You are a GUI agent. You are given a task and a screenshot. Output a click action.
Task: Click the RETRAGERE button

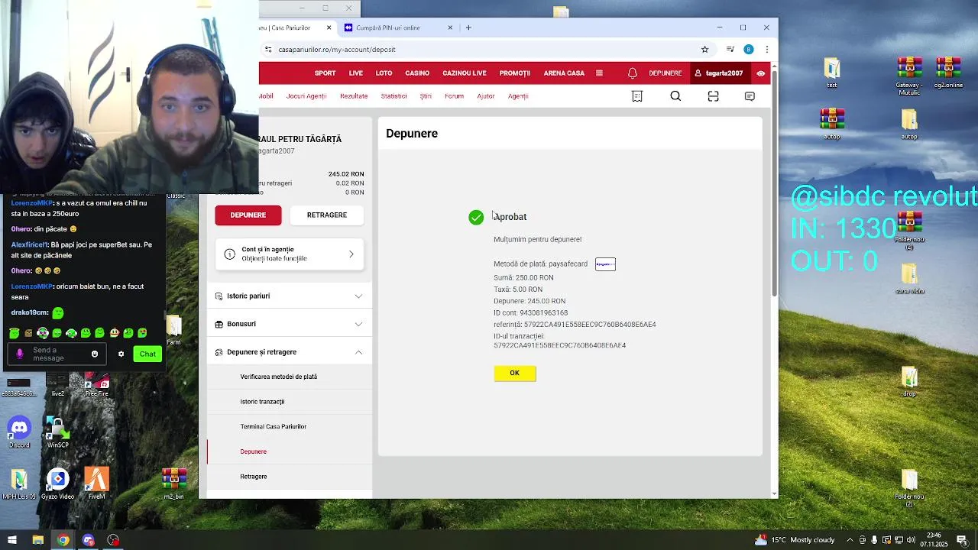(327, 215)
